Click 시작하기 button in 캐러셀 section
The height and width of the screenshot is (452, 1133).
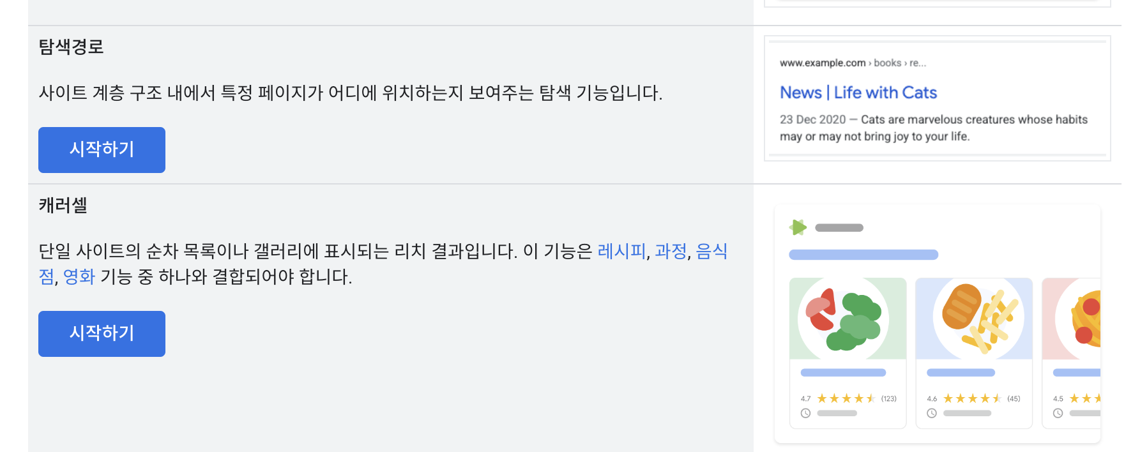(102, 334)
